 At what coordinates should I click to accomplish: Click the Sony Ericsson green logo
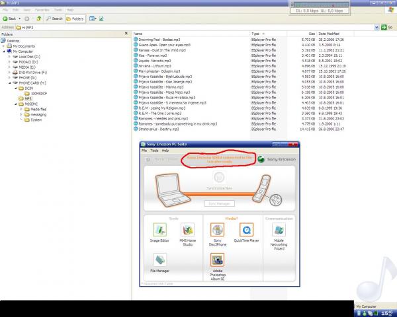pyautogui.click(x=261, y=159)
